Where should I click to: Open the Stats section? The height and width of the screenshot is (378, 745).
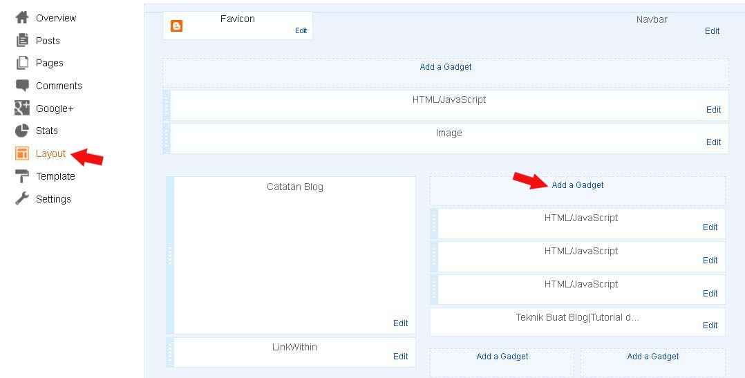pyautogui.click(x=46, y=131)
